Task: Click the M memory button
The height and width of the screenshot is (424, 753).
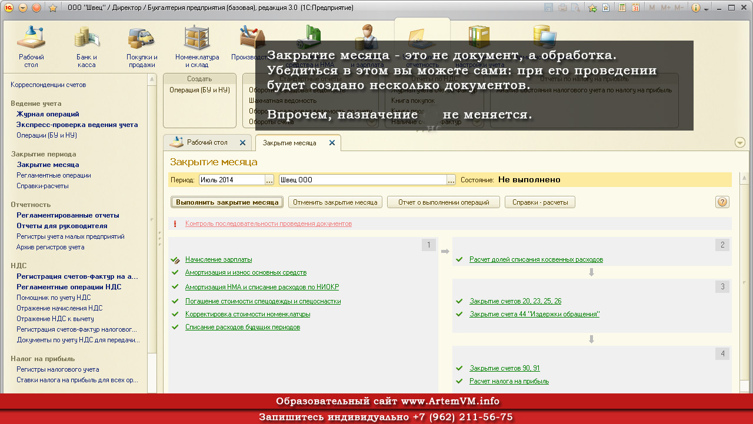Action: (x=652, y=8)
